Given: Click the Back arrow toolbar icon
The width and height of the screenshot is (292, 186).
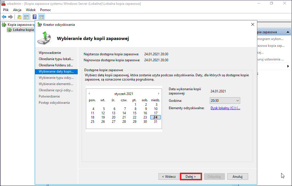Looking at the screenshot, I should (x=4, y=17).
